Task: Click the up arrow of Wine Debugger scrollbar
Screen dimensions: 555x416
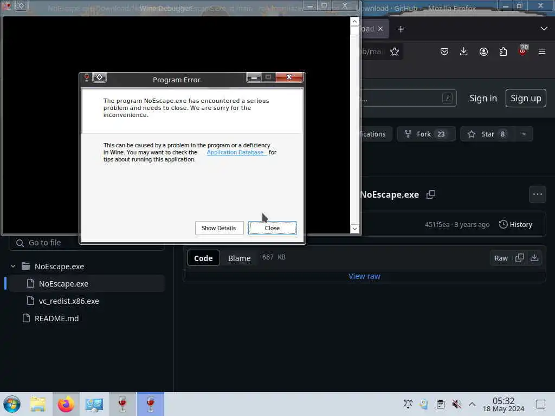Action: point(354,22)
